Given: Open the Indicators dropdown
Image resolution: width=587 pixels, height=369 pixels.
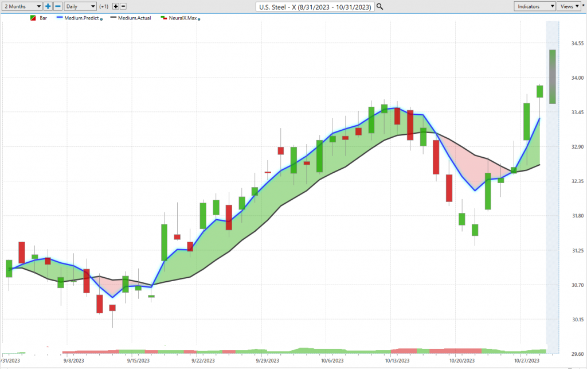Looking at the screenshot, I should point(535,6).
